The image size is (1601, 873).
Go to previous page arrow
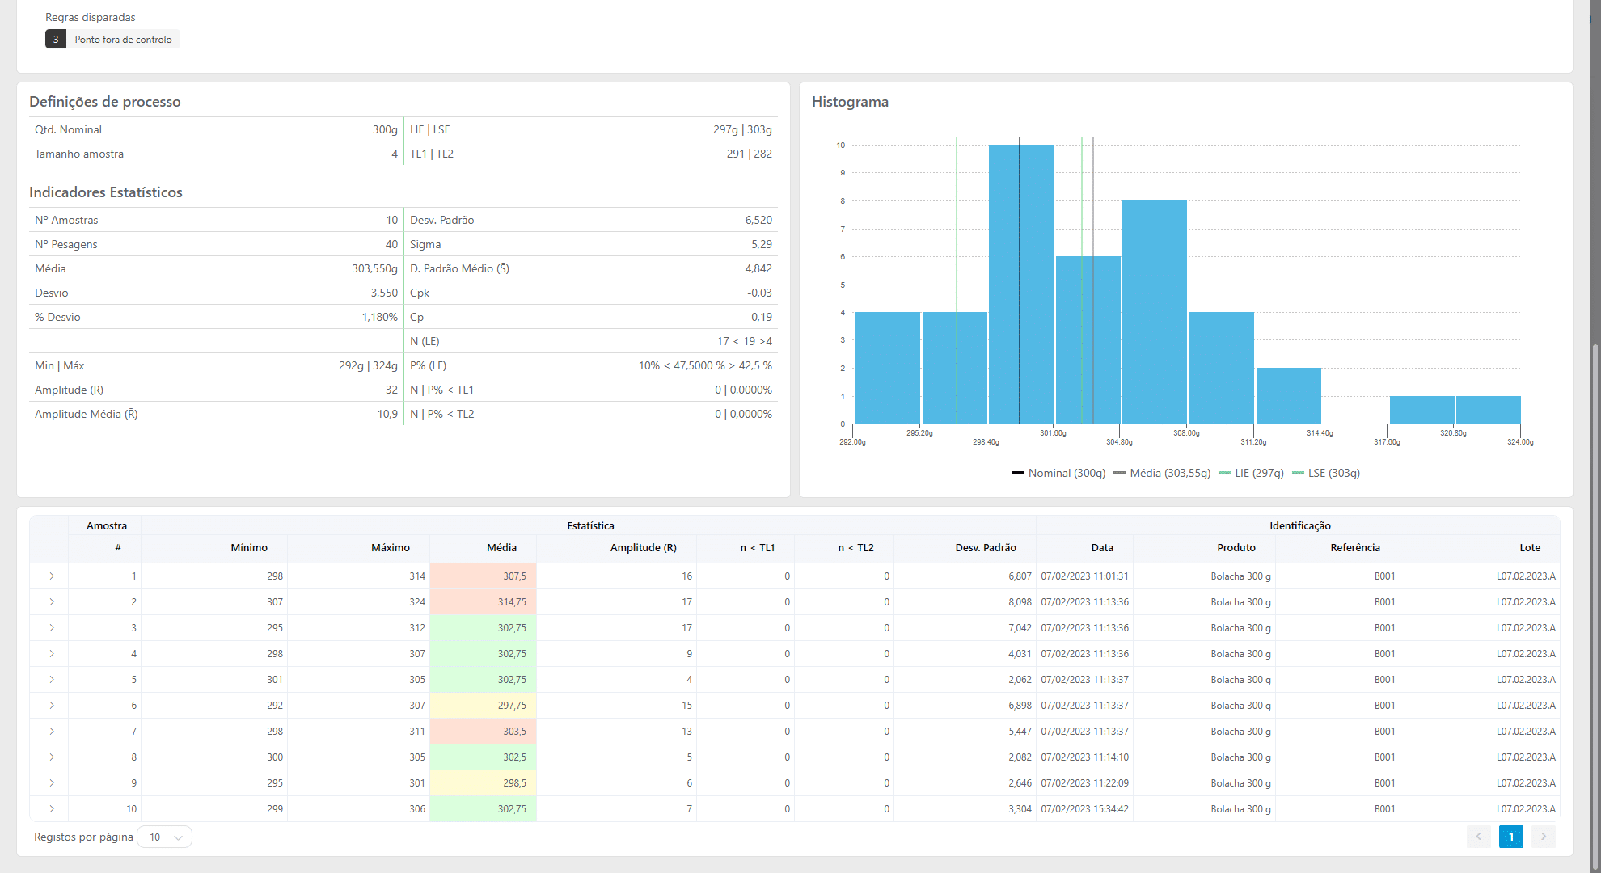[x=1478, y=837]
